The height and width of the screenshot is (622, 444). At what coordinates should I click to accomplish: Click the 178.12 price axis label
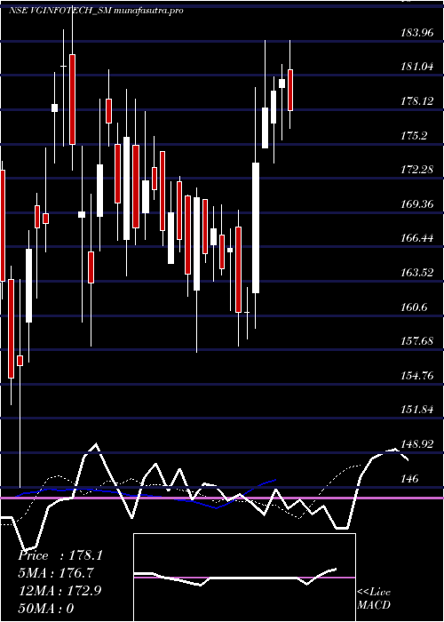(417, 101)
